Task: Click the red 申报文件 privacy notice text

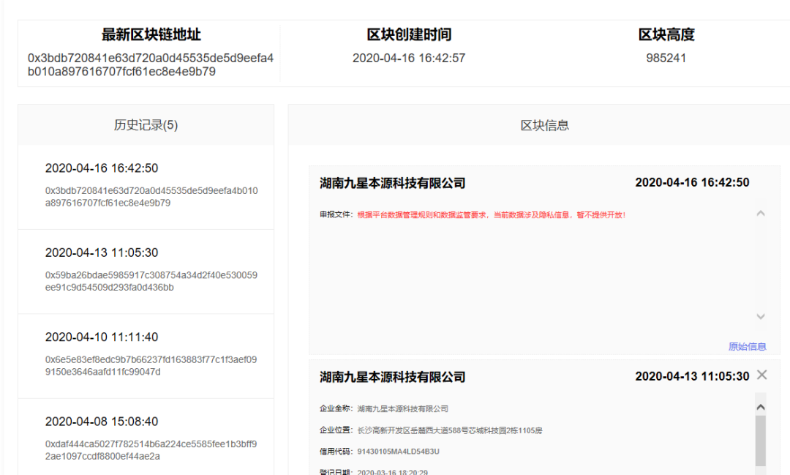Action: (492, 214)
